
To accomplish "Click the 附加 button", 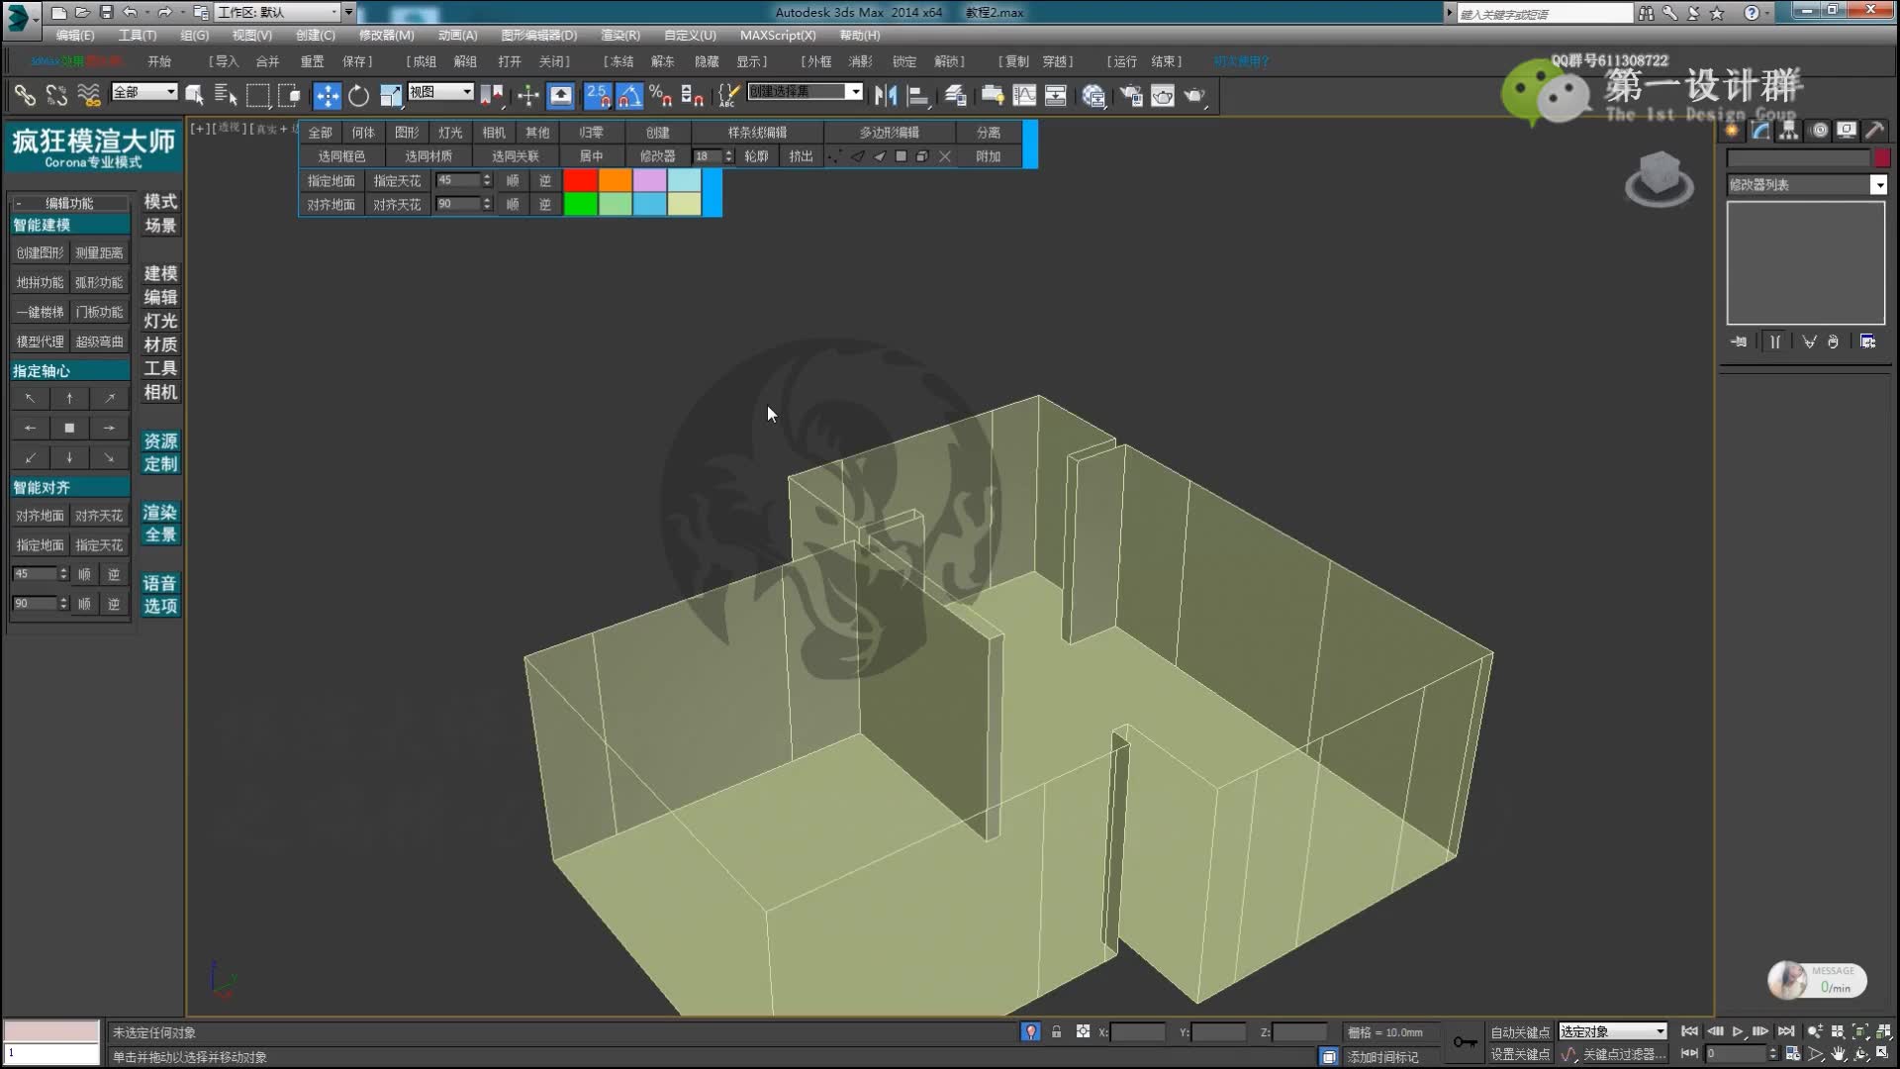I will tap(988, 156).
